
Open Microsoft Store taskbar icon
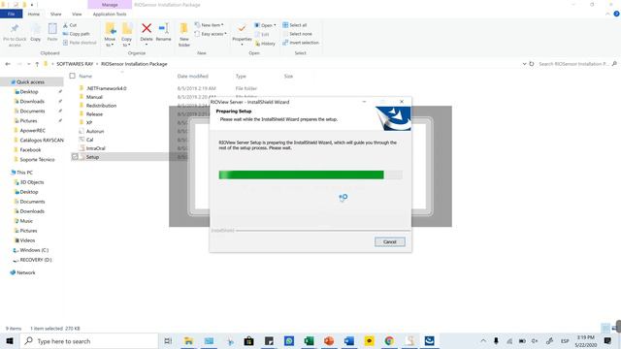click(x=248, y=340)
